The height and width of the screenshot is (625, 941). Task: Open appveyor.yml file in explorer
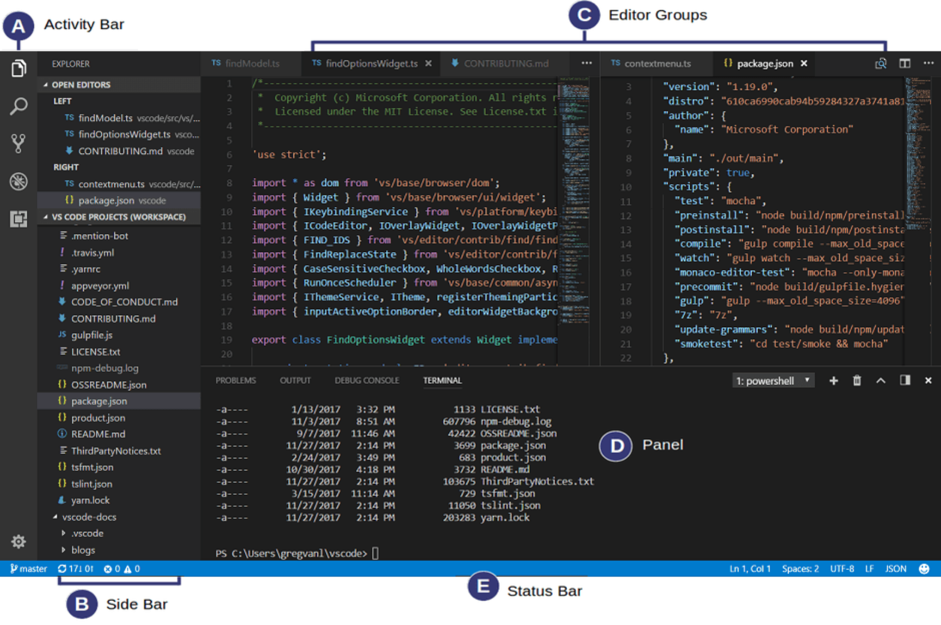[x=119, y=286]
